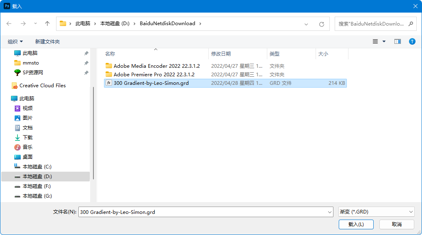Image resolution: width=422 pixels, height=235 pixels.
Task: Select Adobe Media Encoder 2022 folder
Action: click(x=157, y=66)
